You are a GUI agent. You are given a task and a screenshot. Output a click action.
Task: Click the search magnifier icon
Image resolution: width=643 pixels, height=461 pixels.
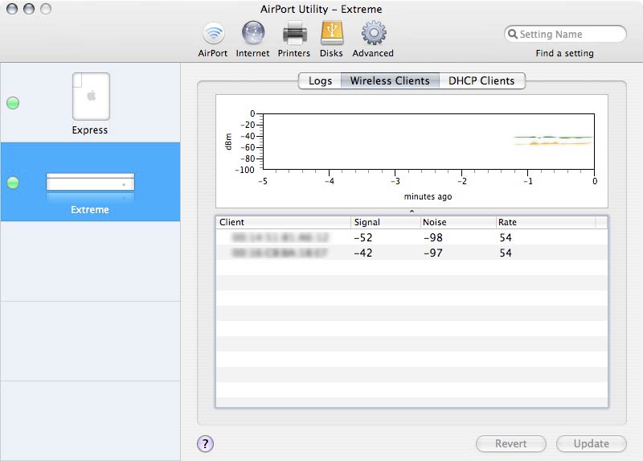pyautogui.click(x=512, y=34)
